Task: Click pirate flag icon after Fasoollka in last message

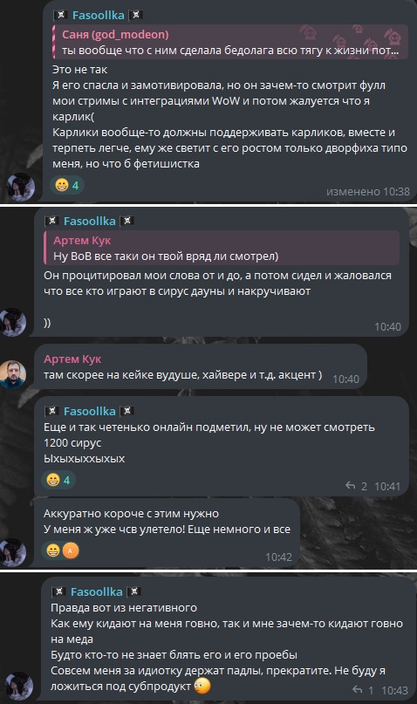Action: pyautogui.click(x=133, y=591)
